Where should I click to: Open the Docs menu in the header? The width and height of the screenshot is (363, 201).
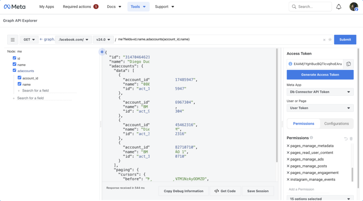[x=114, y=7]
